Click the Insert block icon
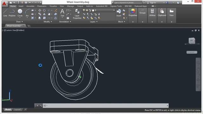This screenshot has width=203, height=114. coord(119,13)
